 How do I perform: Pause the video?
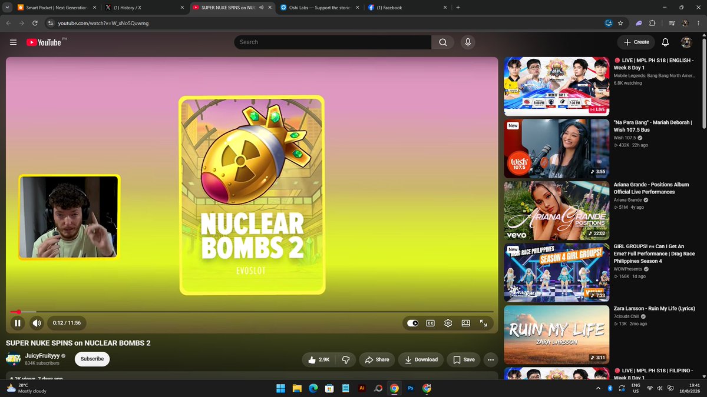(18, 323)
